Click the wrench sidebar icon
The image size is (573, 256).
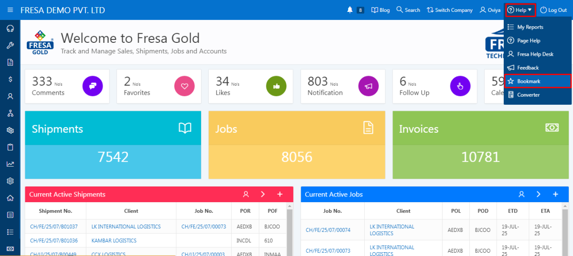(x=10, y=46)
